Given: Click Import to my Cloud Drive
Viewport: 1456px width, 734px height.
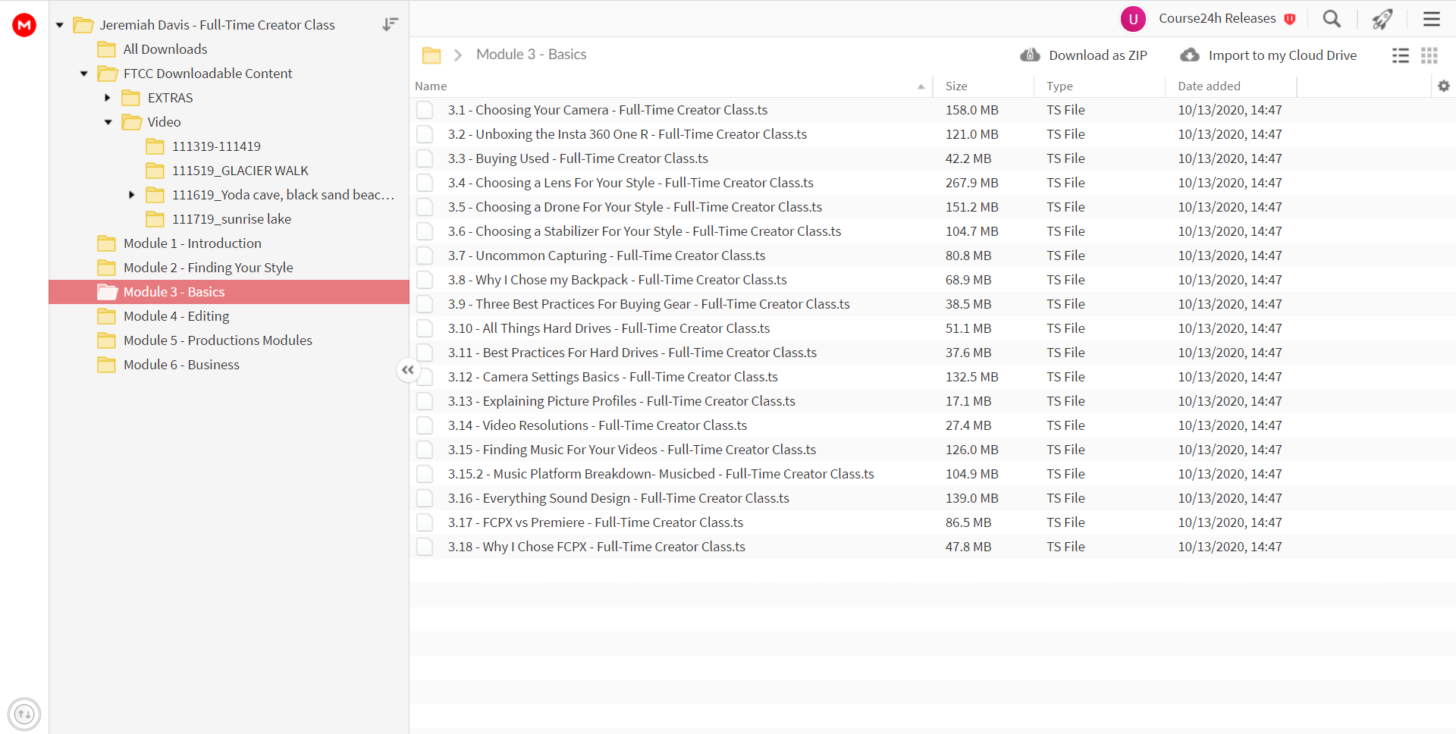Looking at the screenshot, I should coord(1269,55).
